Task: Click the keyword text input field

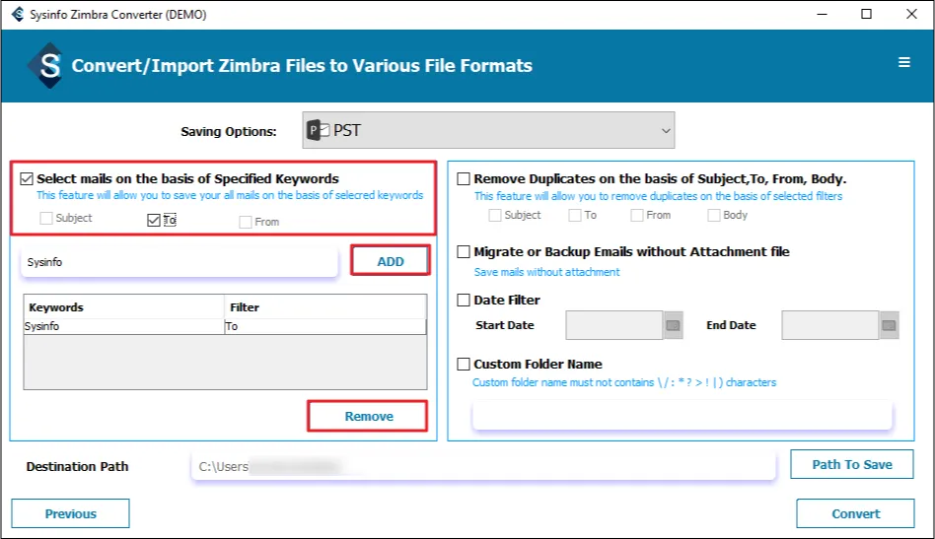Action: coord(182,263)
